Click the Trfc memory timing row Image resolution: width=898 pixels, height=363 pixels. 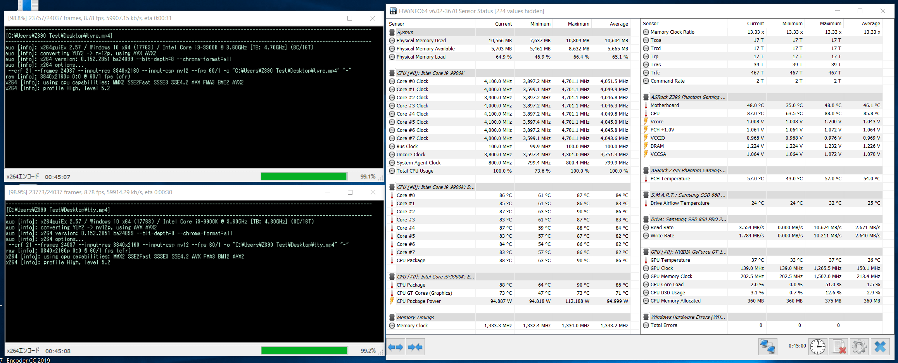762,73
